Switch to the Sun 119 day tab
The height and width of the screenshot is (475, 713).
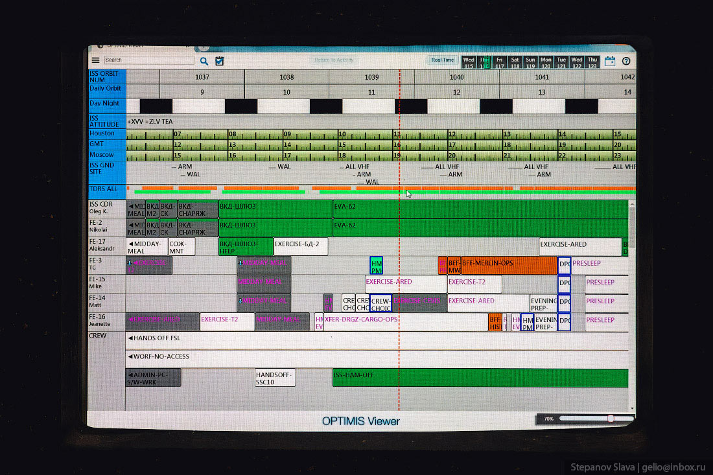[x=530, y=62]
